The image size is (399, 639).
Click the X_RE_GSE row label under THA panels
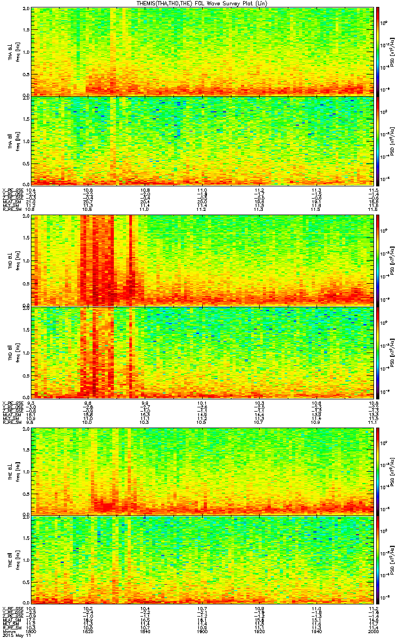click(12, 190)
